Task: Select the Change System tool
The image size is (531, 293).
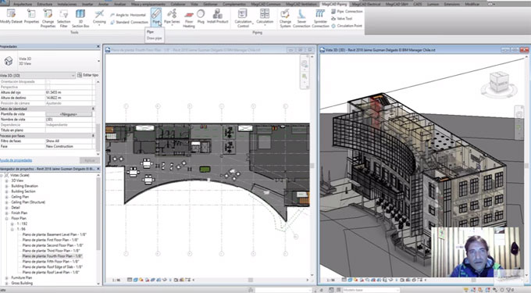Action: point(285,18)
